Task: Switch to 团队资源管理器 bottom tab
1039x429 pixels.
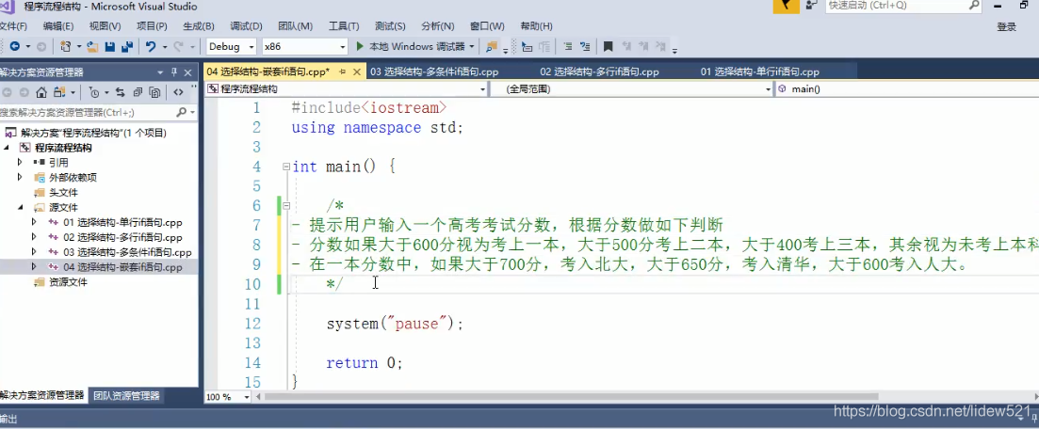Action: click(126, 396)
